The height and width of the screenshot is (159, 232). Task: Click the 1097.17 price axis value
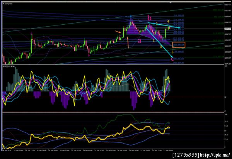click(228, 34)
